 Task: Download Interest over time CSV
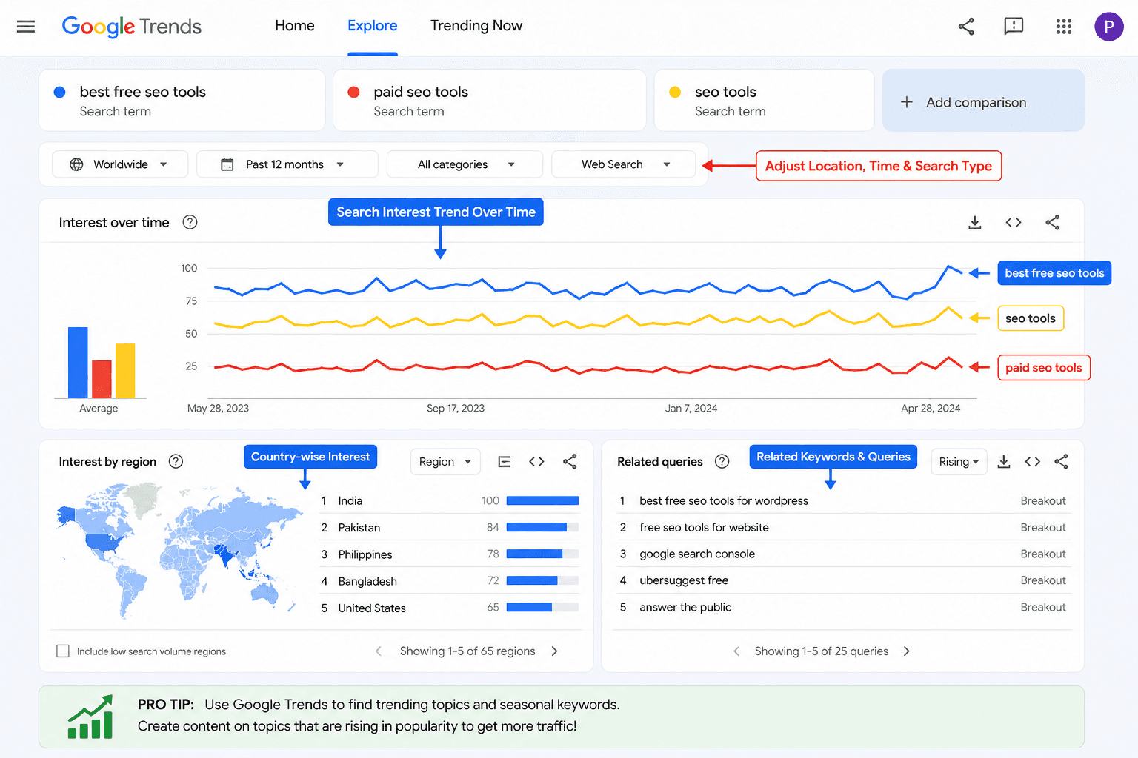(x=975, y=222)
